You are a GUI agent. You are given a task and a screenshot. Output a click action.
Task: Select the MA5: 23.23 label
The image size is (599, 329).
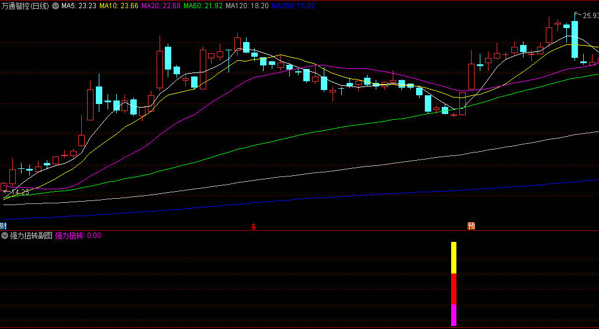(78, 6)
